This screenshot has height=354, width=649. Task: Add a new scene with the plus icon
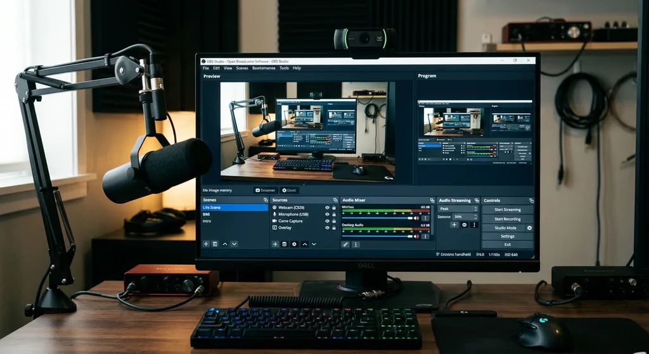click(x=206, y=244)
